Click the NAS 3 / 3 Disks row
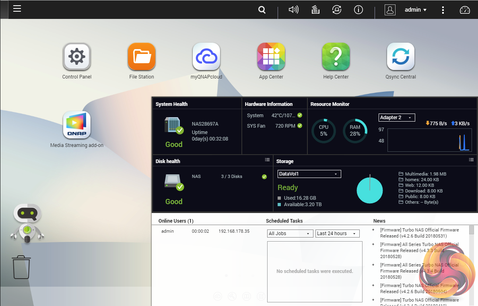The image size is (478, 306). tap(229, 176)
